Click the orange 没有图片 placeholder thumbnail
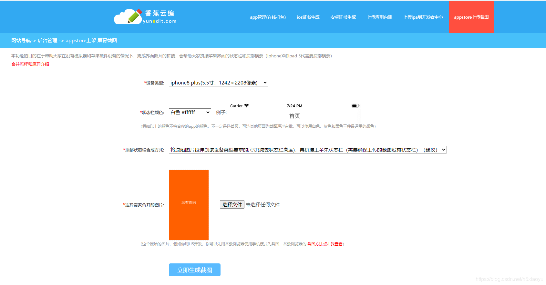 point(189,205)
